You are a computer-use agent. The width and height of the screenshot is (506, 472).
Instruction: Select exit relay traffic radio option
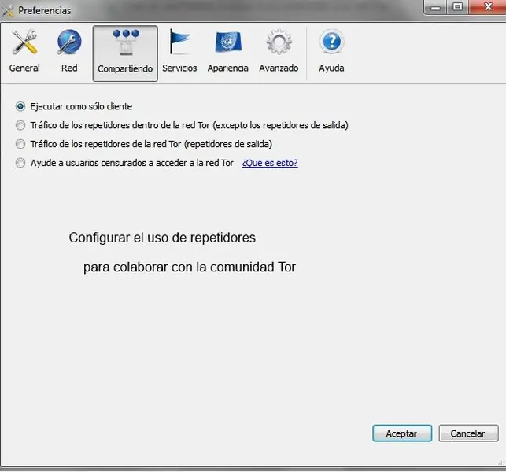[x=20, y=144]
